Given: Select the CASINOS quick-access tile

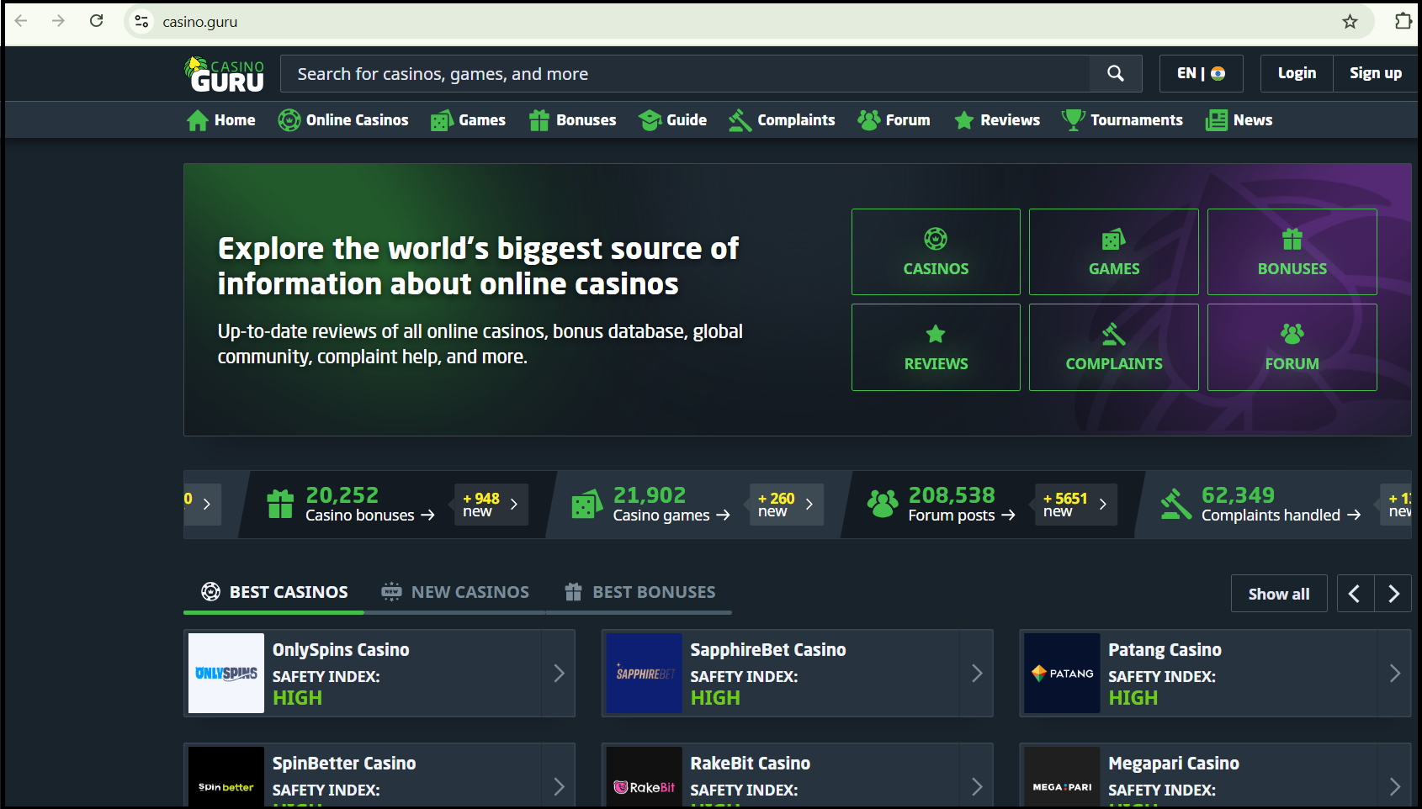Looking at the screenshot, I should point(935,251).
